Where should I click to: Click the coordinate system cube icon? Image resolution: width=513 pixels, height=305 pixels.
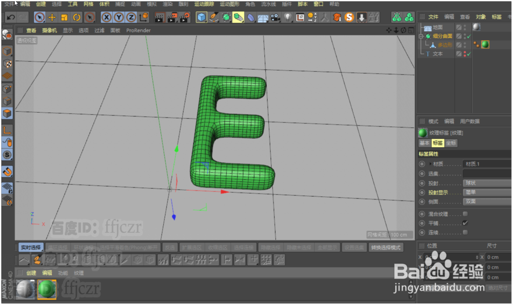pyautogui.click(x=144, y=17)
